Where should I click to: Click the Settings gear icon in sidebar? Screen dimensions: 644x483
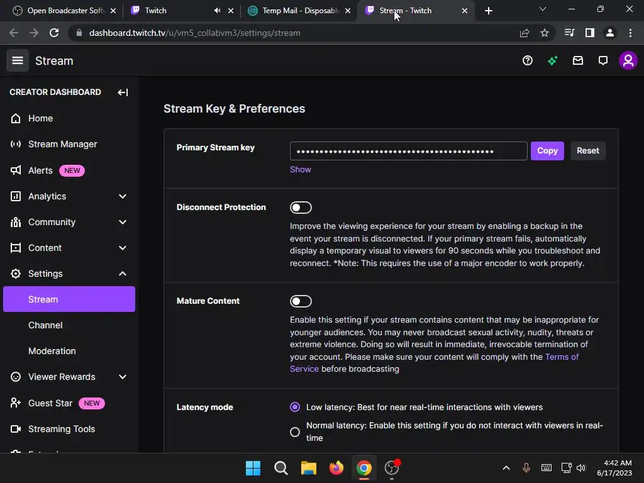pos(16,274)
